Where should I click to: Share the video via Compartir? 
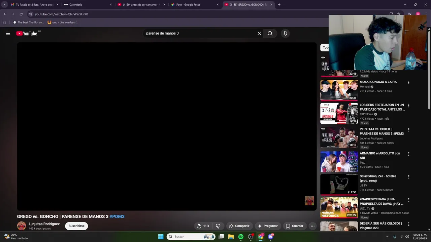click(239, 226)
